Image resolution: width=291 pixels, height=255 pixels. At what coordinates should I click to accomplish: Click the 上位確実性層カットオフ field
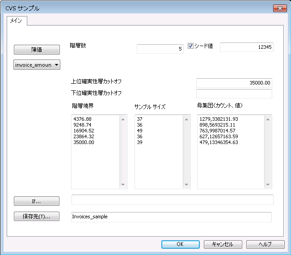tap(234, 82)
